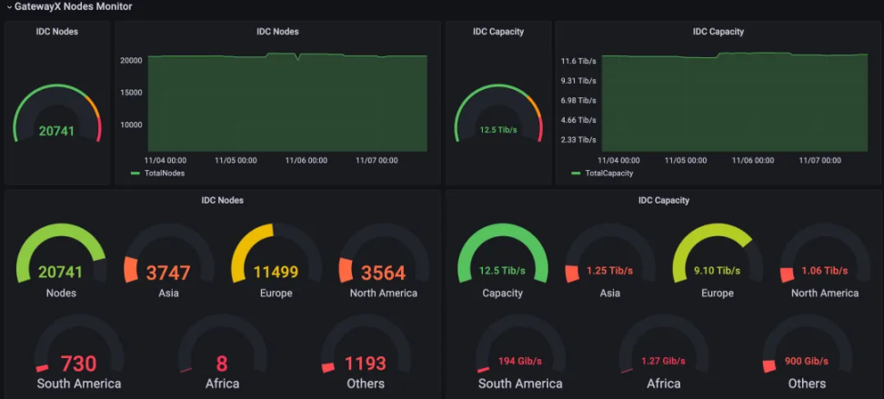
Task: Toggle the TotalNodes legend series
Action: click(x=164, y=173)
